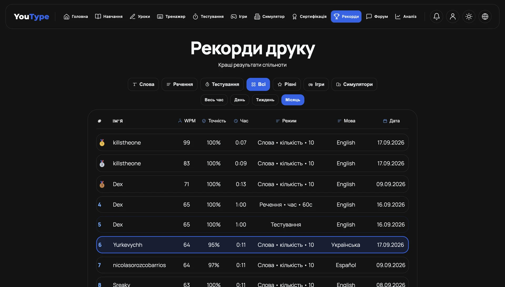Click the Español language cell
Screen dimensions: 505x287
click(x=346, y=265)
